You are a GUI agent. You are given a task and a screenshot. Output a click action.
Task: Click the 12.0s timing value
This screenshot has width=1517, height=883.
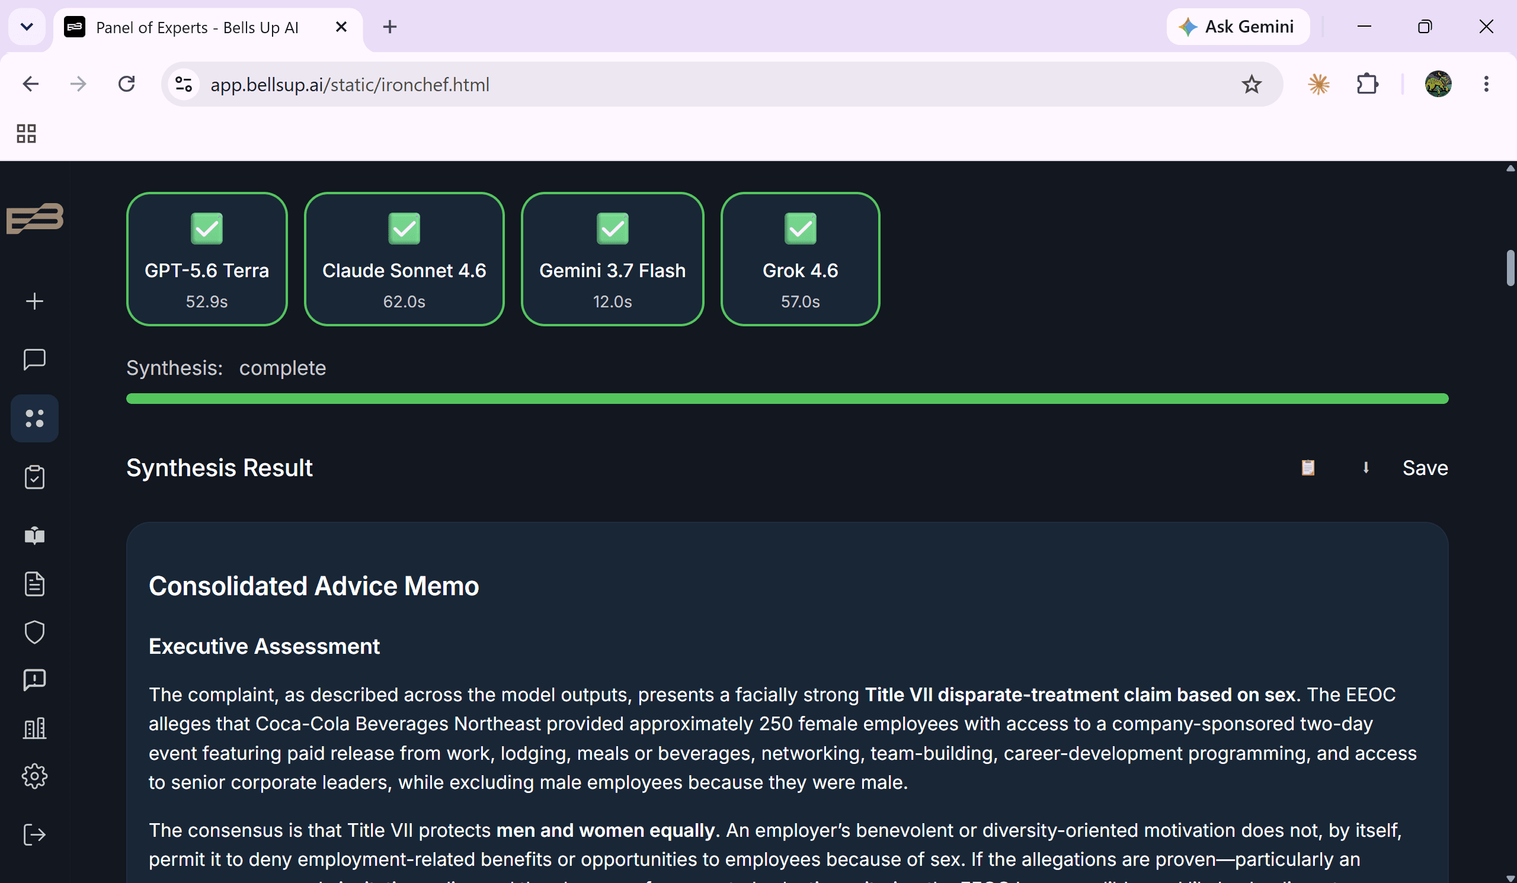click(x=612, y=301)
